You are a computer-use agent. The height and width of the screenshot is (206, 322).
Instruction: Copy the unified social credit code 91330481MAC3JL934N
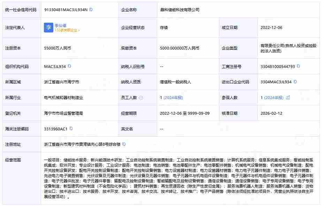pos(91,10)
